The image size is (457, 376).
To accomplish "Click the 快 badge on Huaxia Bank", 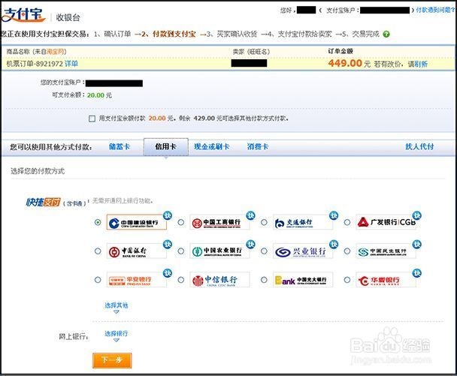I will click(x=416, y=273).
